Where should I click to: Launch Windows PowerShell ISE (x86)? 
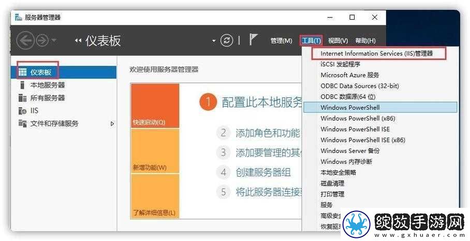click(363, 140)
